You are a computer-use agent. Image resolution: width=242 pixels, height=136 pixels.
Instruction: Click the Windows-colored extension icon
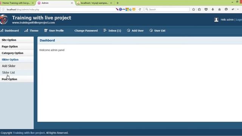(x=127, y=9)
